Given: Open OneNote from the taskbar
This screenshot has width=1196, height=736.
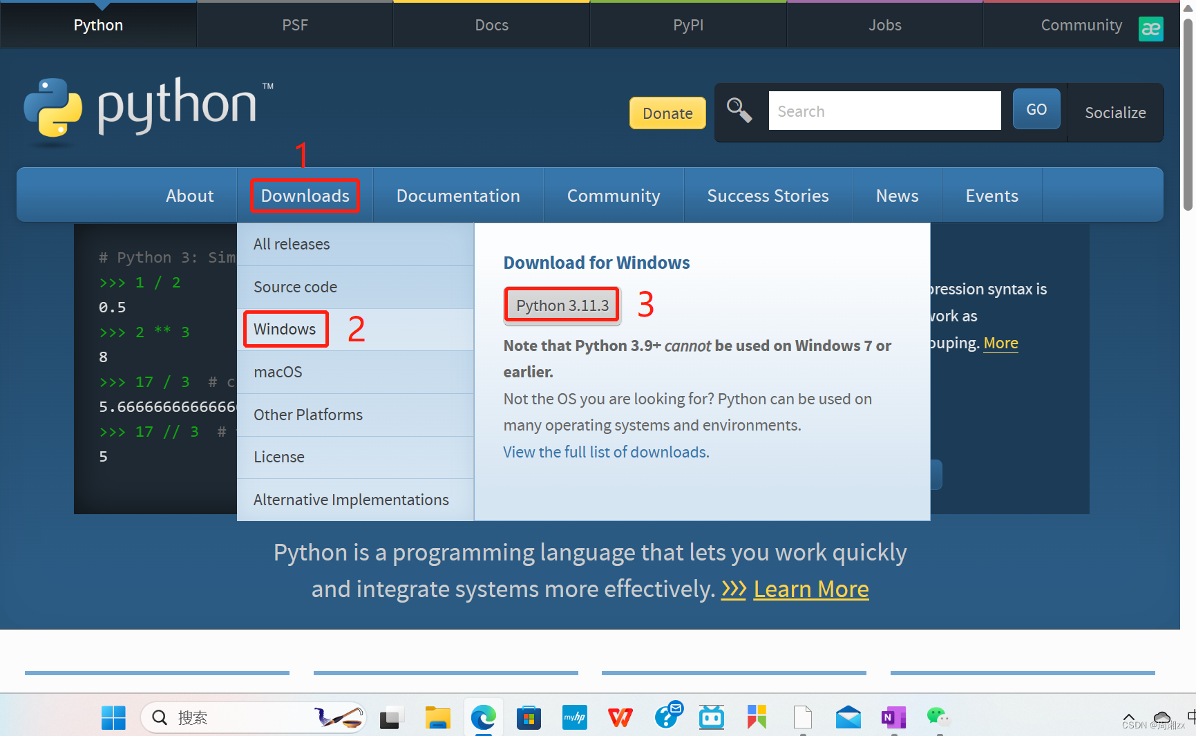Looking at the screenshot, I should click(x=893, y=717).
